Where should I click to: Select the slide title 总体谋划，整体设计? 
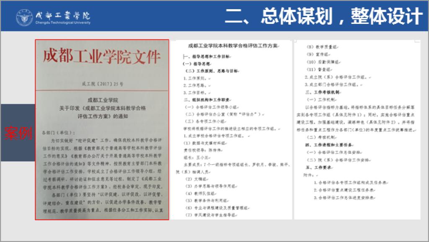click(323, 16)
